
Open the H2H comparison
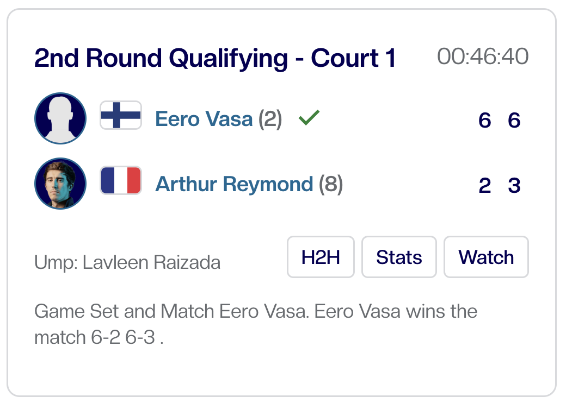tap(321, 257)
